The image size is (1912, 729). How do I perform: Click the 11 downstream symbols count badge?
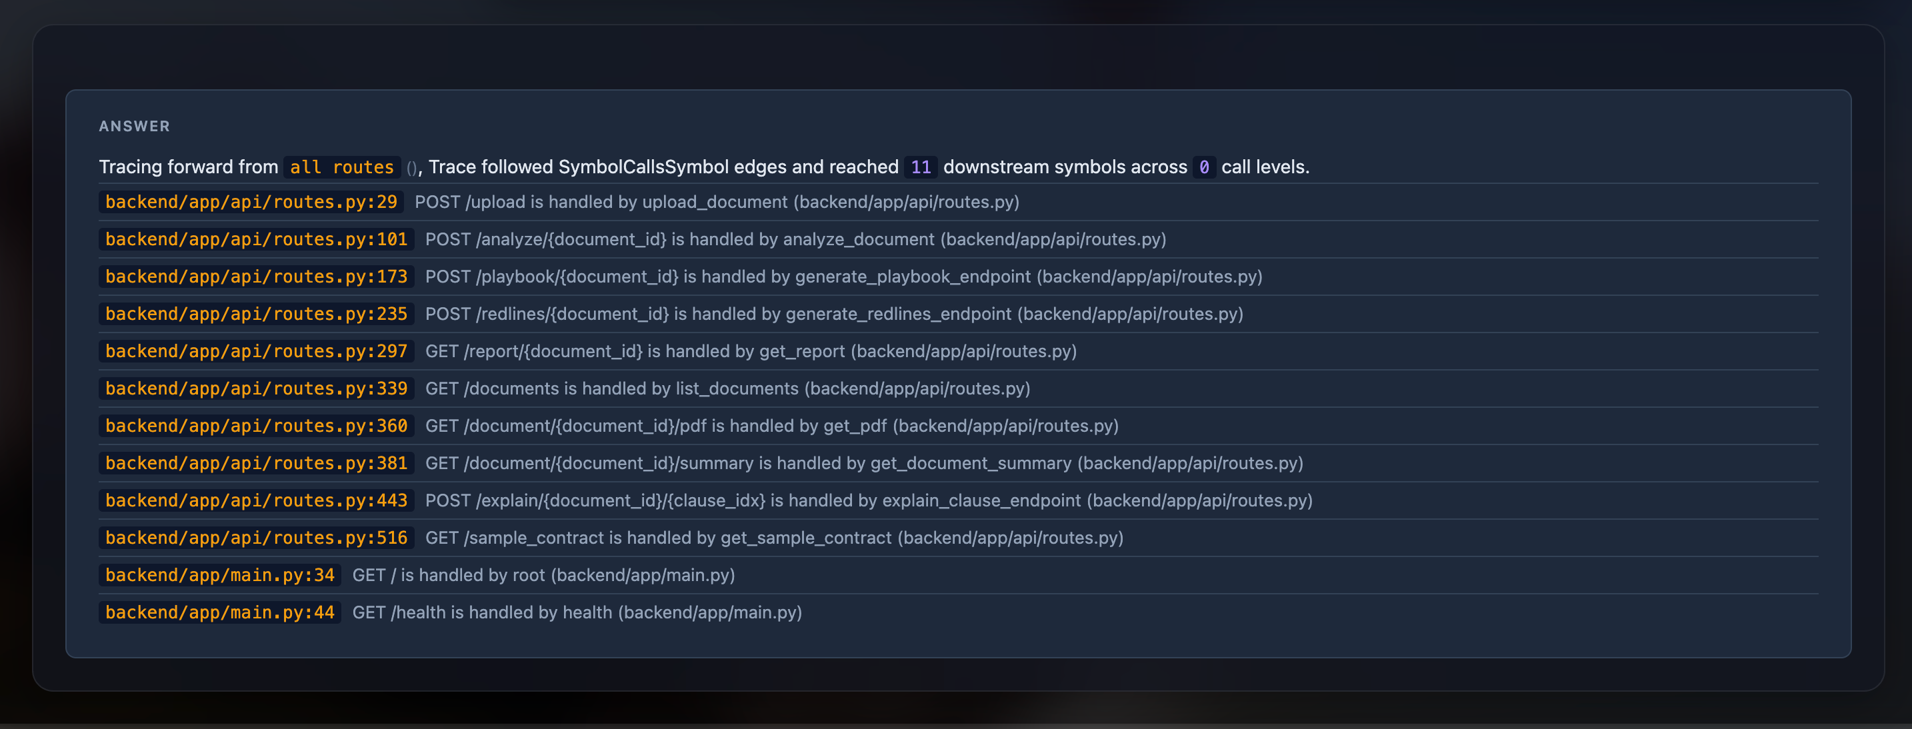921,167
